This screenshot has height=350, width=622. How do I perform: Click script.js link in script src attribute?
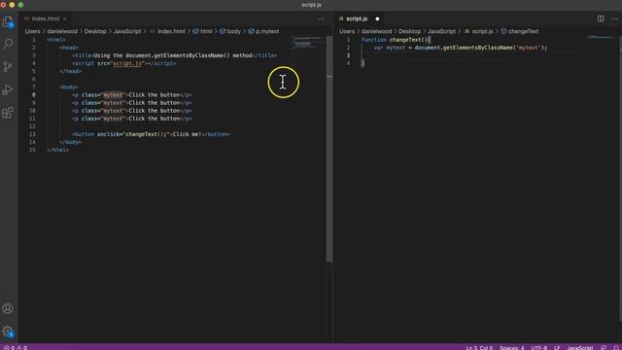coord(127,63)
